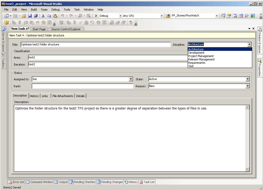Viewport: 263px width, 190px height.
Task: Click the Copy icon in the toolbar
Action: pyautogui.click(x=49, y=16)
